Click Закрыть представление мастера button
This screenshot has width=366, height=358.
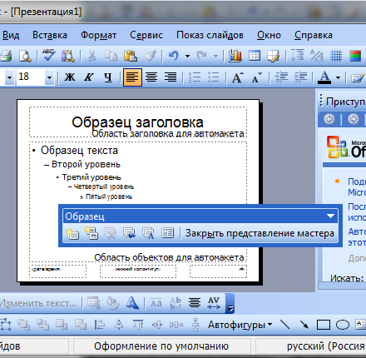click(x=260, y=233)
